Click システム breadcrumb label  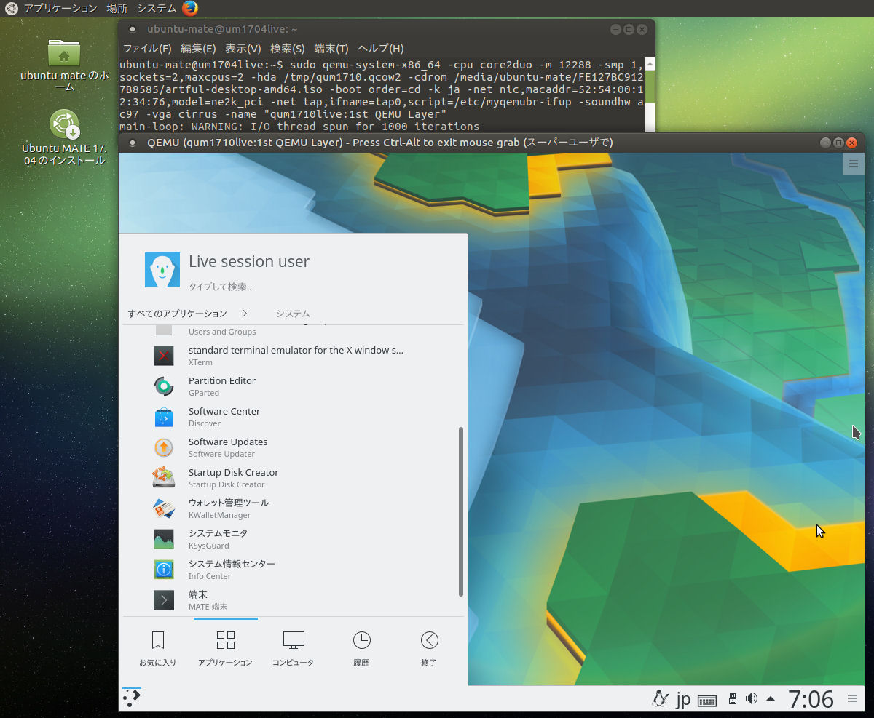pyautogui.click(x=293, y=314)
